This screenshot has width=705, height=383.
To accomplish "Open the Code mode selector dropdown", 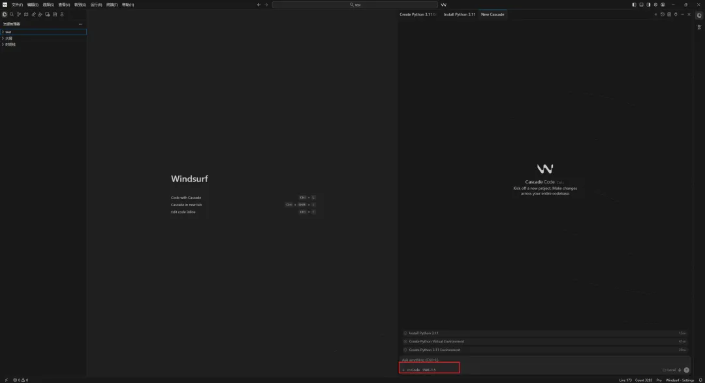I will (413, 370).
